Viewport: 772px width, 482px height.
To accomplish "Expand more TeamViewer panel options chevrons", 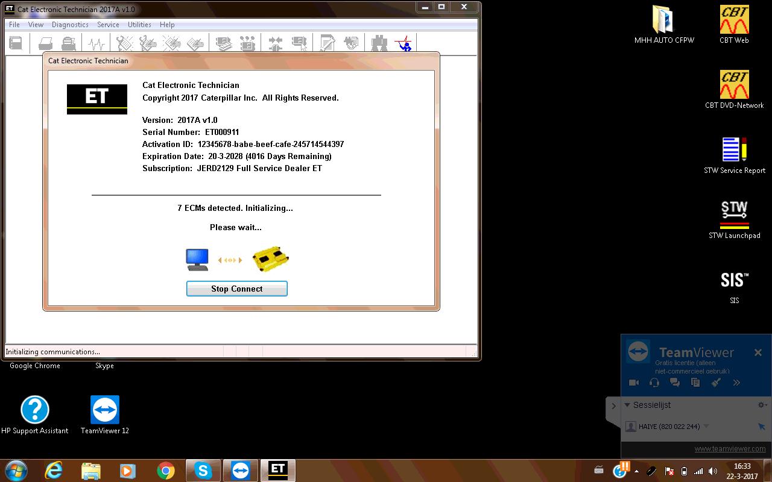I will 736,383.
